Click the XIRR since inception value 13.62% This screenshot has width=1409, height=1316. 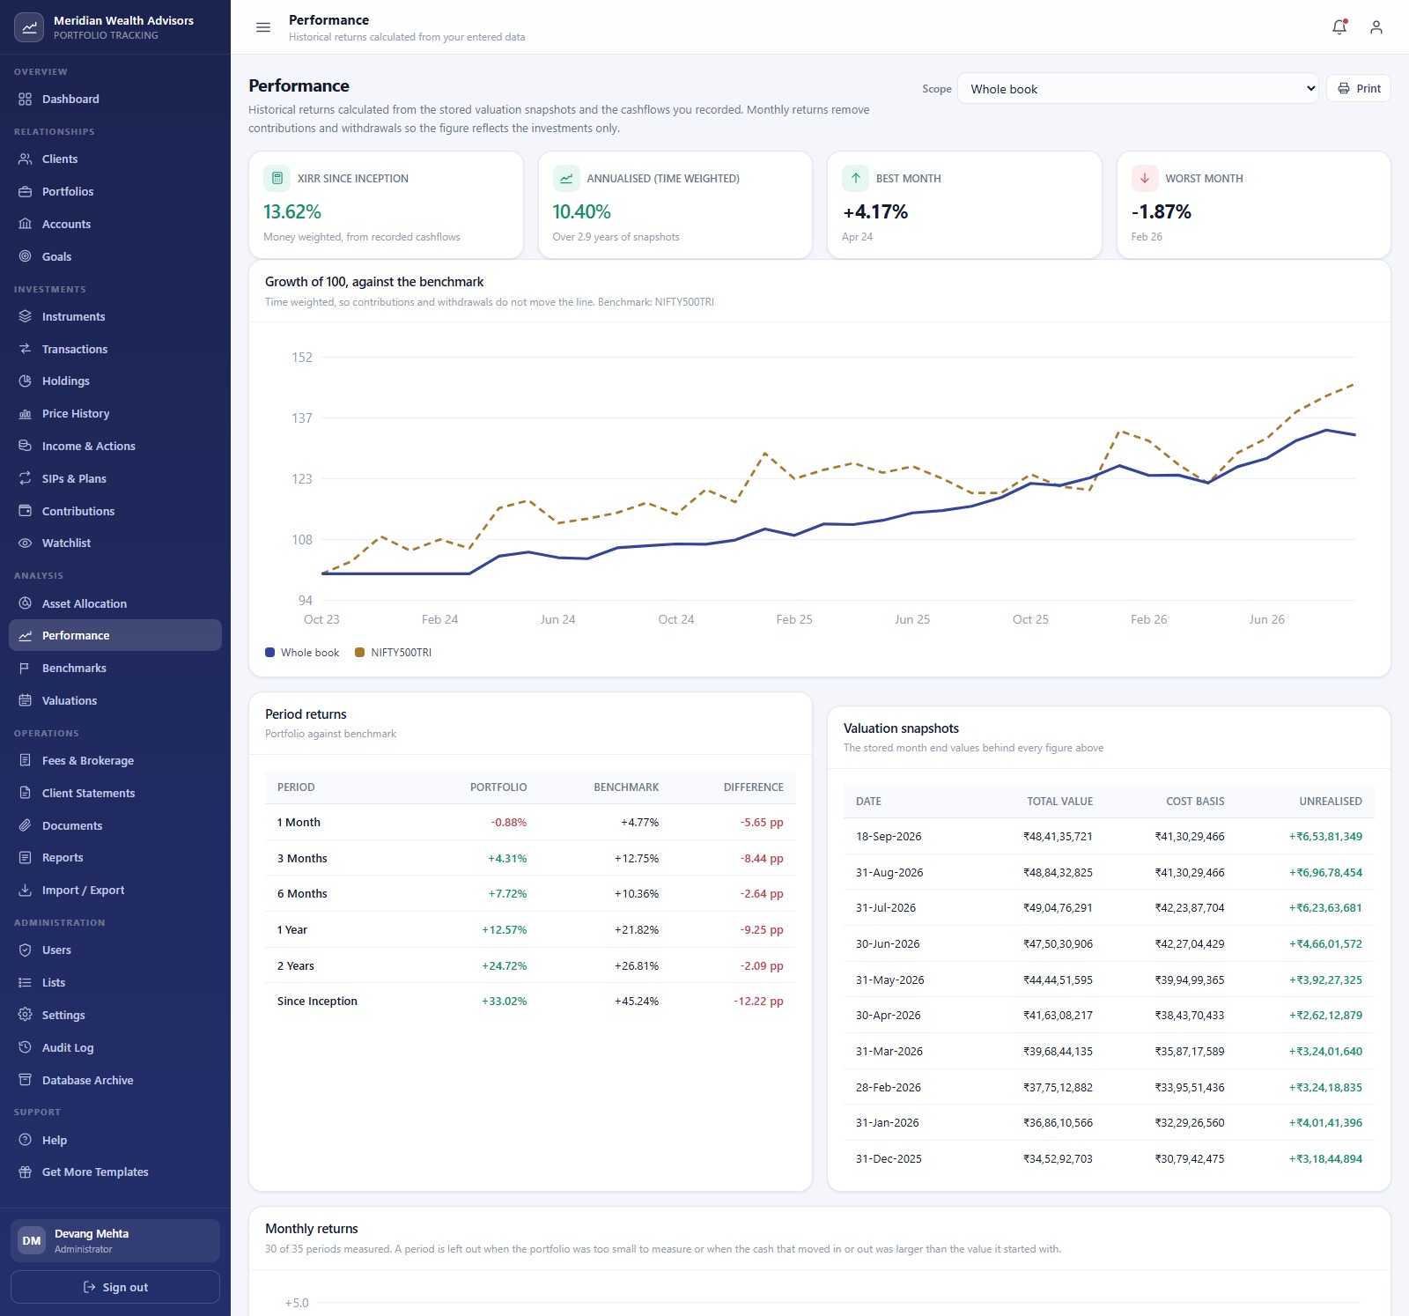pyautogui.click(x=292, y=212)
